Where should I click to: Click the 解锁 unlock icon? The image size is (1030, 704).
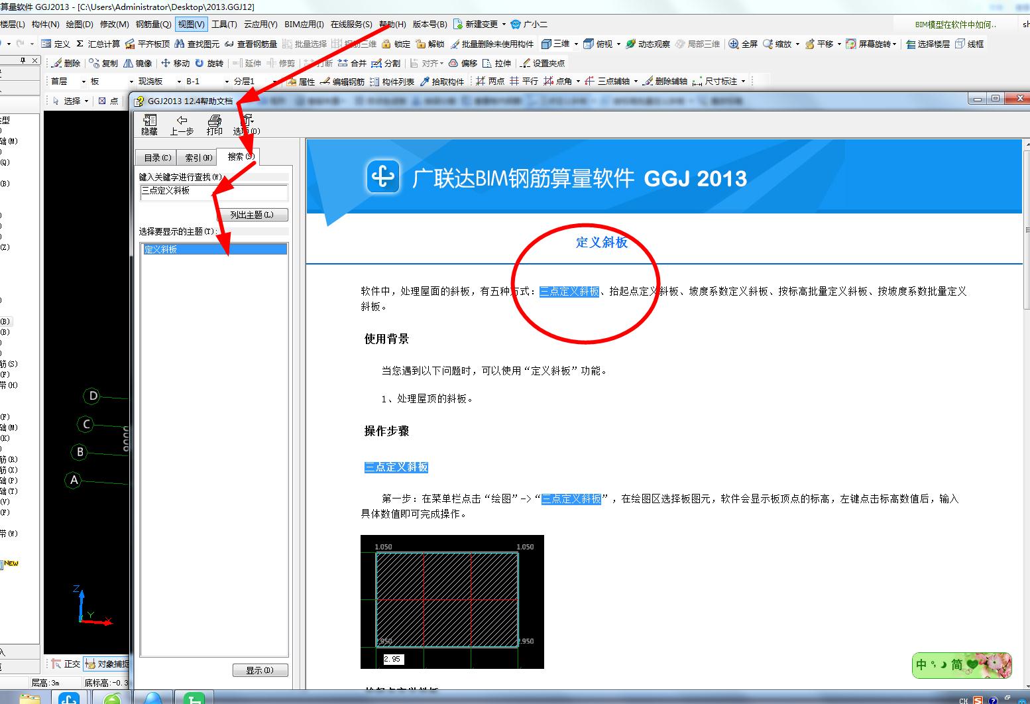[x=430, y=44]
